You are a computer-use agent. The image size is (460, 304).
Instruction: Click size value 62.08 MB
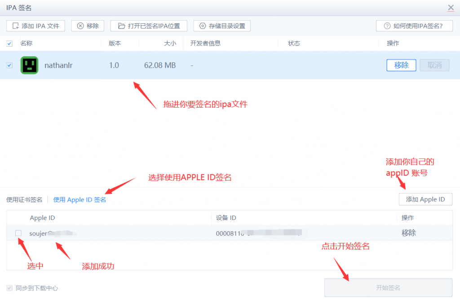click(160, 65)
